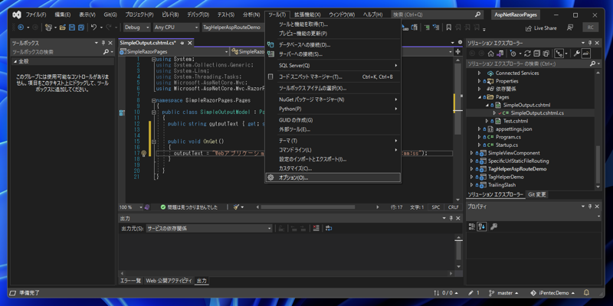This screenshot has height=306, width=613.
Task: Select Test.cshtml in Solution Explorer
Action: tap(515, 121)
